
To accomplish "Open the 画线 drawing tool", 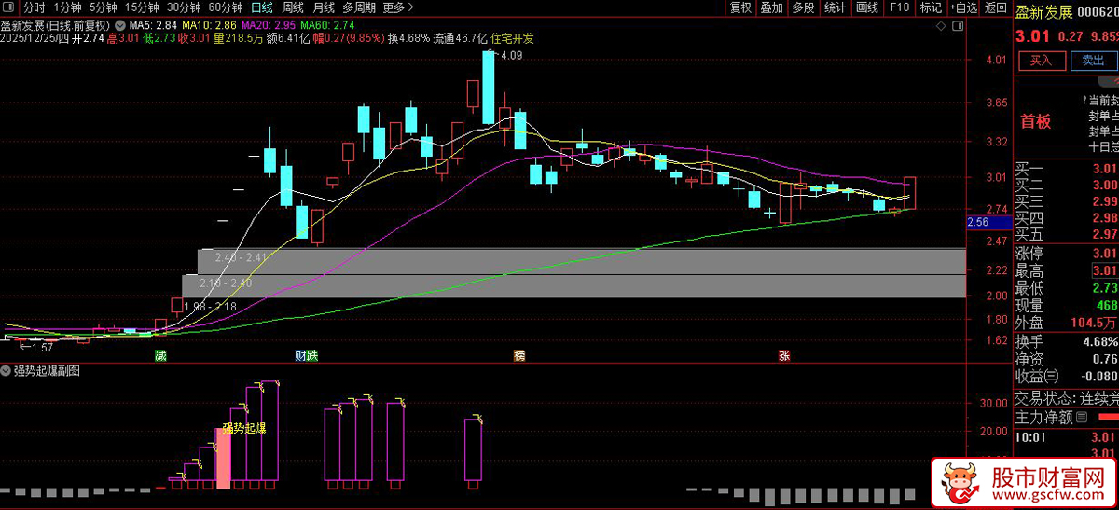I will point(867,7).
